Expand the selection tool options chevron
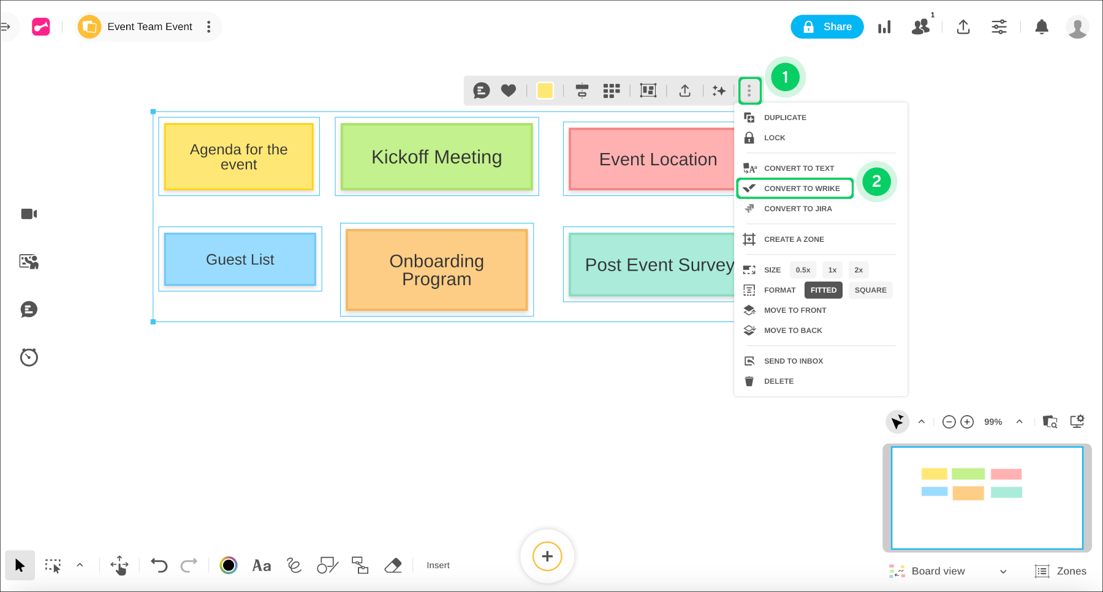This screenshot has height=592, width=1103. coord(79,565)
